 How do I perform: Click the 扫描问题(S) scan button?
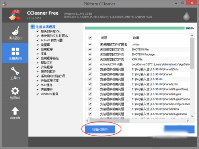tap(100, 130)
